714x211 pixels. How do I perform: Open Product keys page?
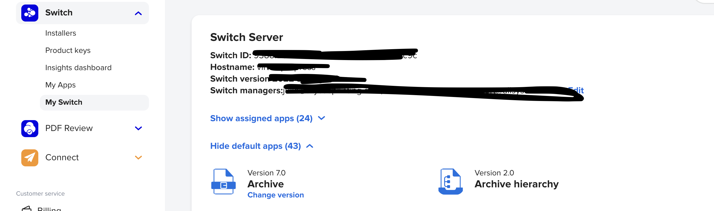68,50
